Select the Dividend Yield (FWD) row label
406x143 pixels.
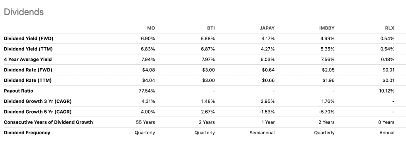[29, 39]
